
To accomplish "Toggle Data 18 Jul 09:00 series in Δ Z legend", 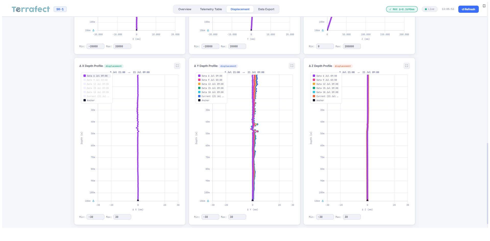I will (326, 92).
